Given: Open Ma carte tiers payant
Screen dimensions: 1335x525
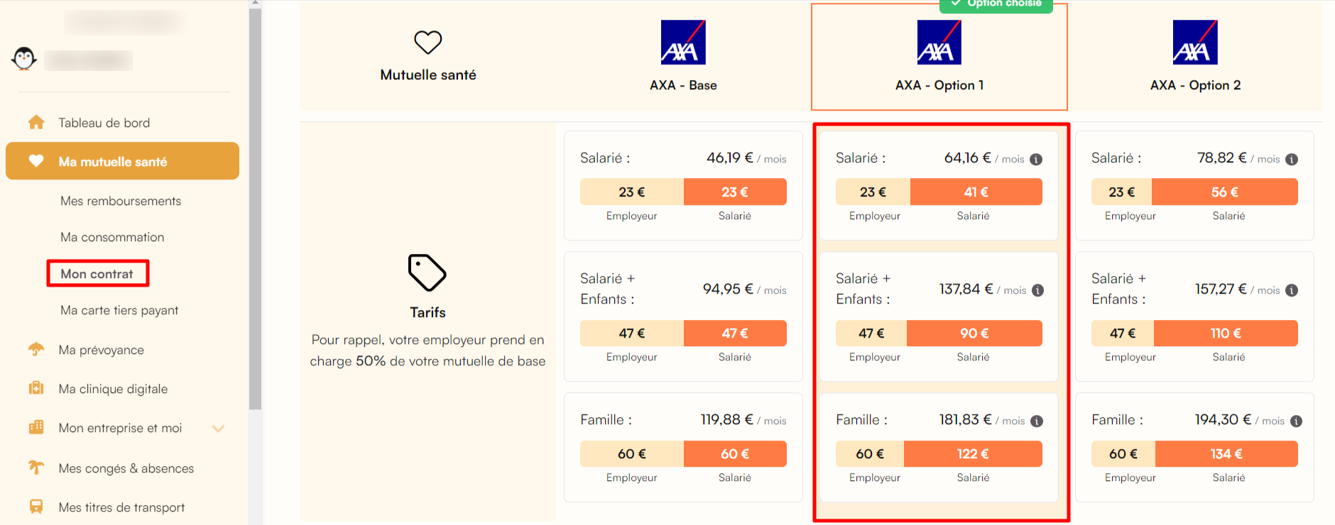Looking at the screenshot, I should point(119,310).
